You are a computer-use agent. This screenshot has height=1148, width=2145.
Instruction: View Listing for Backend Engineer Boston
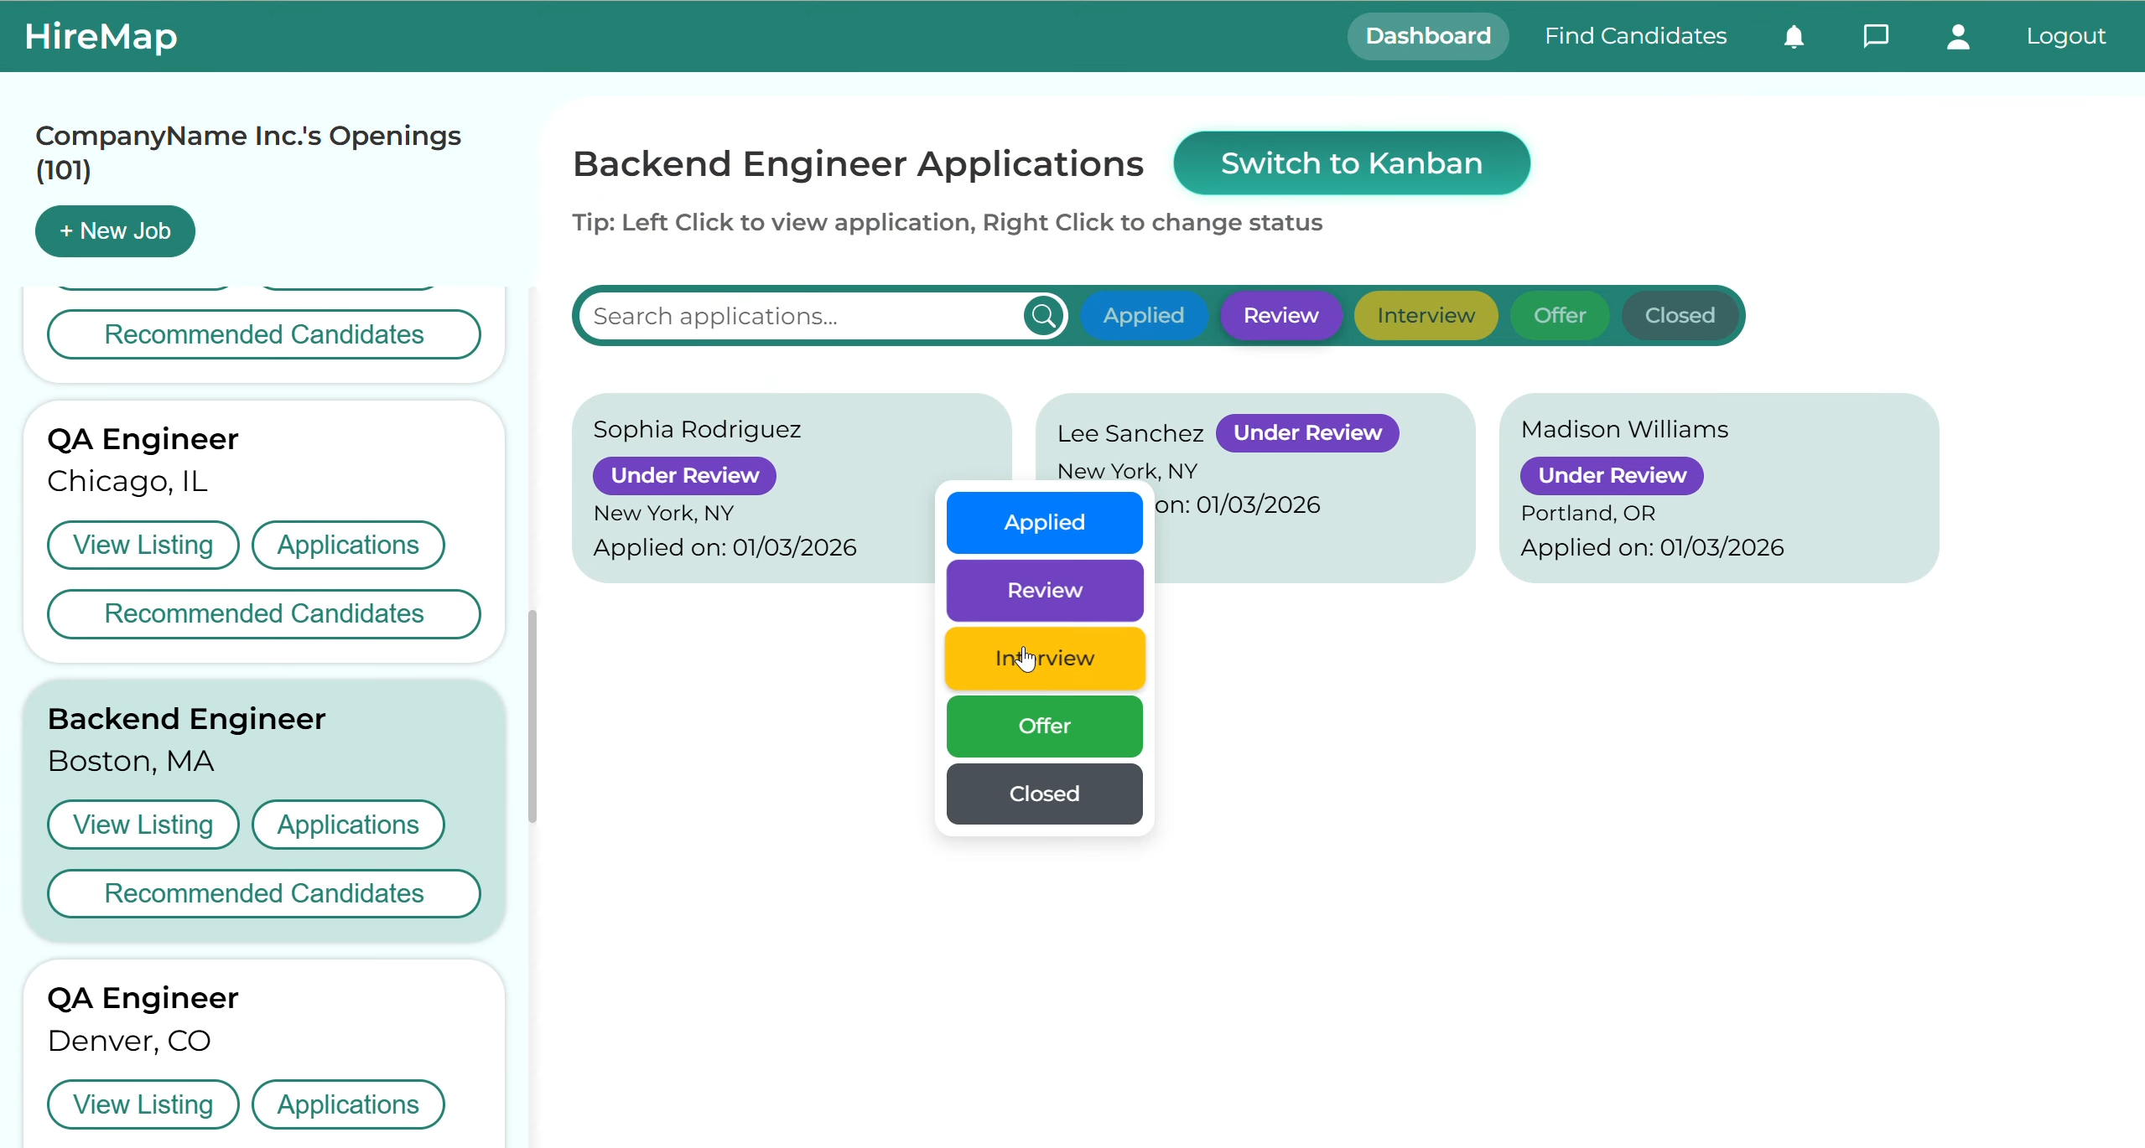(143, 825)
